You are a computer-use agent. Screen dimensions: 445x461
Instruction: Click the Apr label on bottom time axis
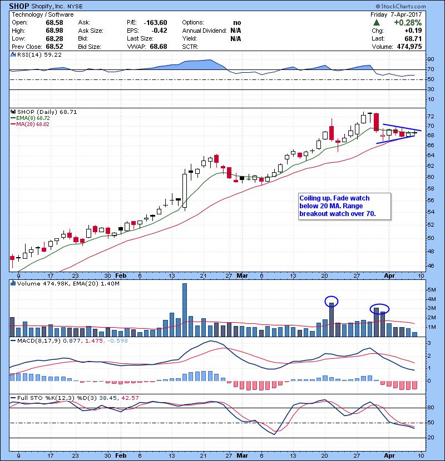point(389,455)
